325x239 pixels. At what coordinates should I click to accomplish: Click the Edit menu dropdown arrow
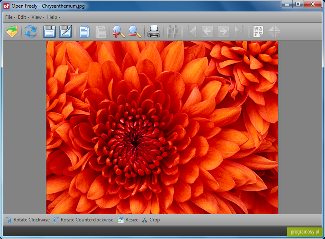pos(28,18)
